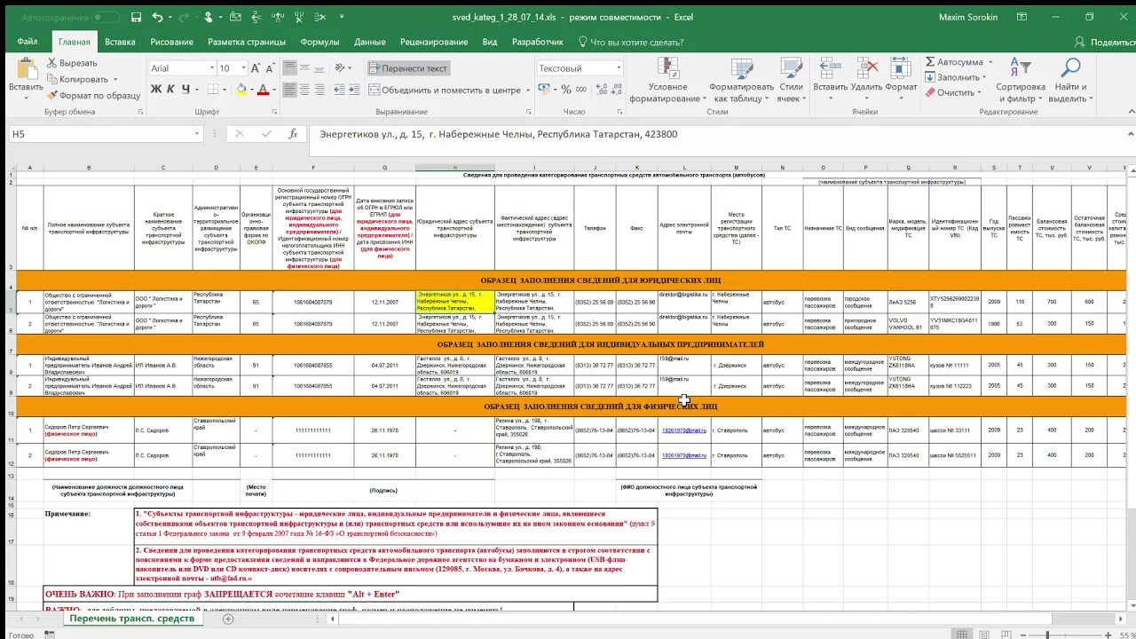Click the Undo arrow icon
The width and height of the screenshot is (1136, 639).
tap(157, 17)
